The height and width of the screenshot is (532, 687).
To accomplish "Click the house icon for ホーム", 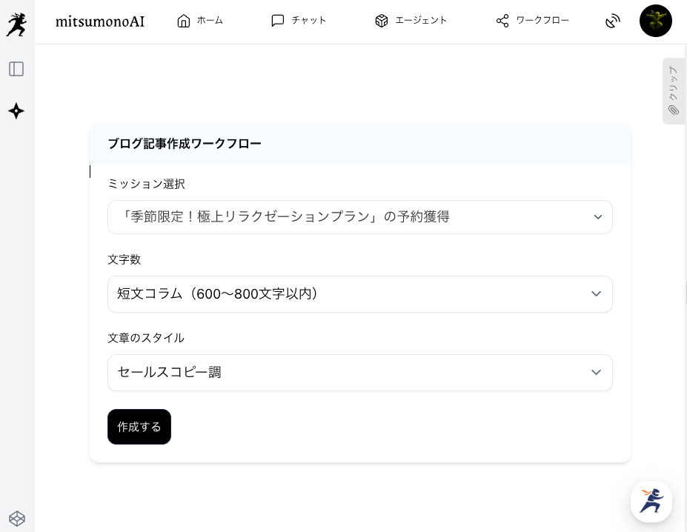I will pos(184,21).
